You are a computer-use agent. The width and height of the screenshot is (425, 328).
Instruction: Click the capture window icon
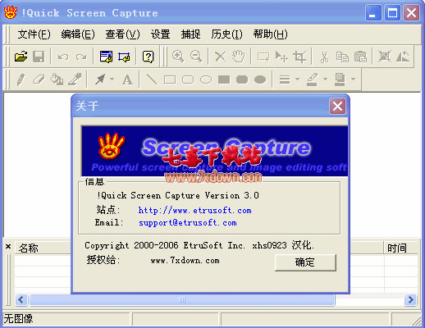106,57
